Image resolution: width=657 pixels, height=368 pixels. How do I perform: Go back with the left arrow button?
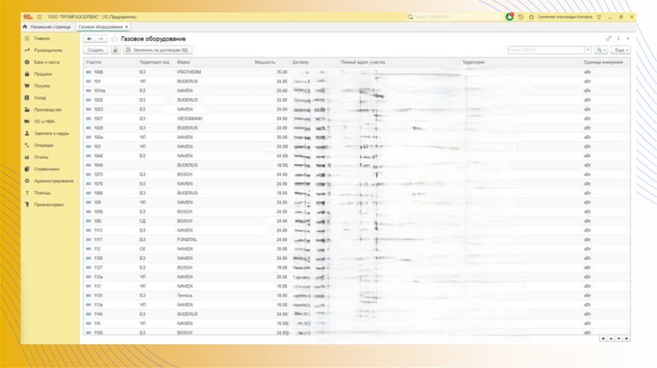pyautogui.click(x=89, y=38)
